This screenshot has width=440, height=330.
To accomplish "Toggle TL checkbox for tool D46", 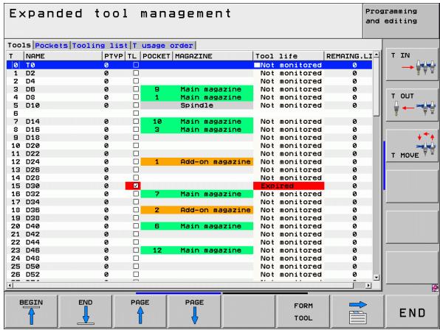I will click(x=136, y=250).
